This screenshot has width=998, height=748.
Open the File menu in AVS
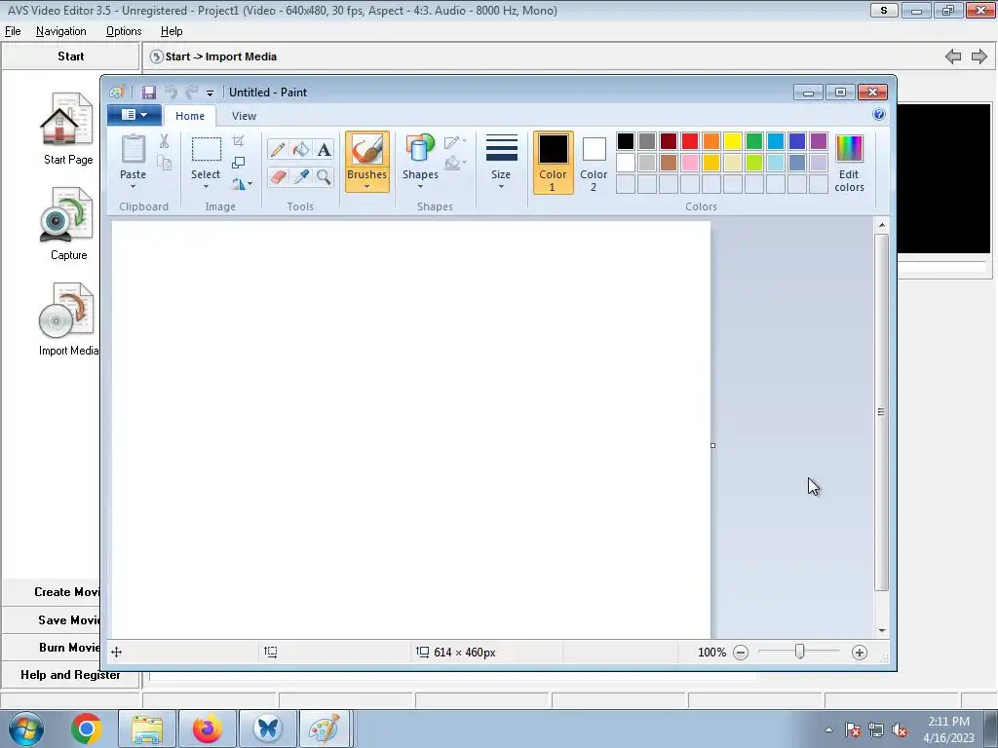click(x=13, y=31)
